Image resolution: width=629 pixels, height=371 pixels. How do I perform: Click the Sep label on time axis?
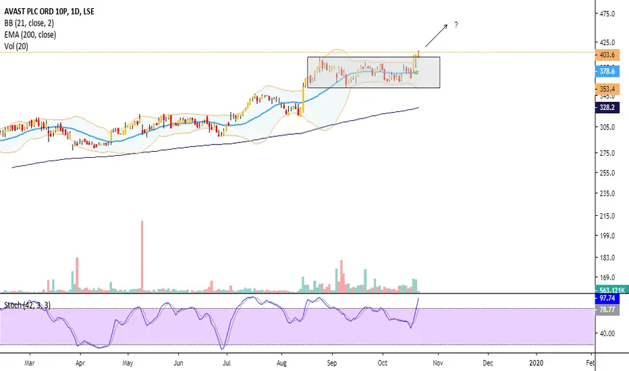coord(332,363)
